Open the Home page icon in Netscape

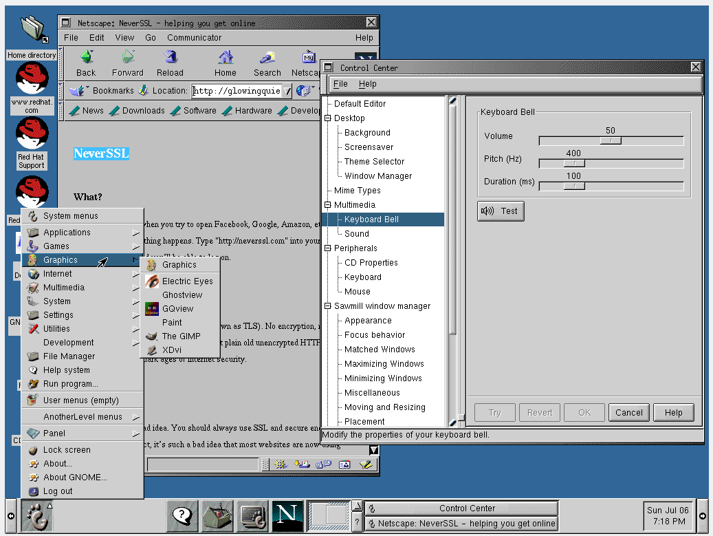pyautogui.click(x=225, y=63)
